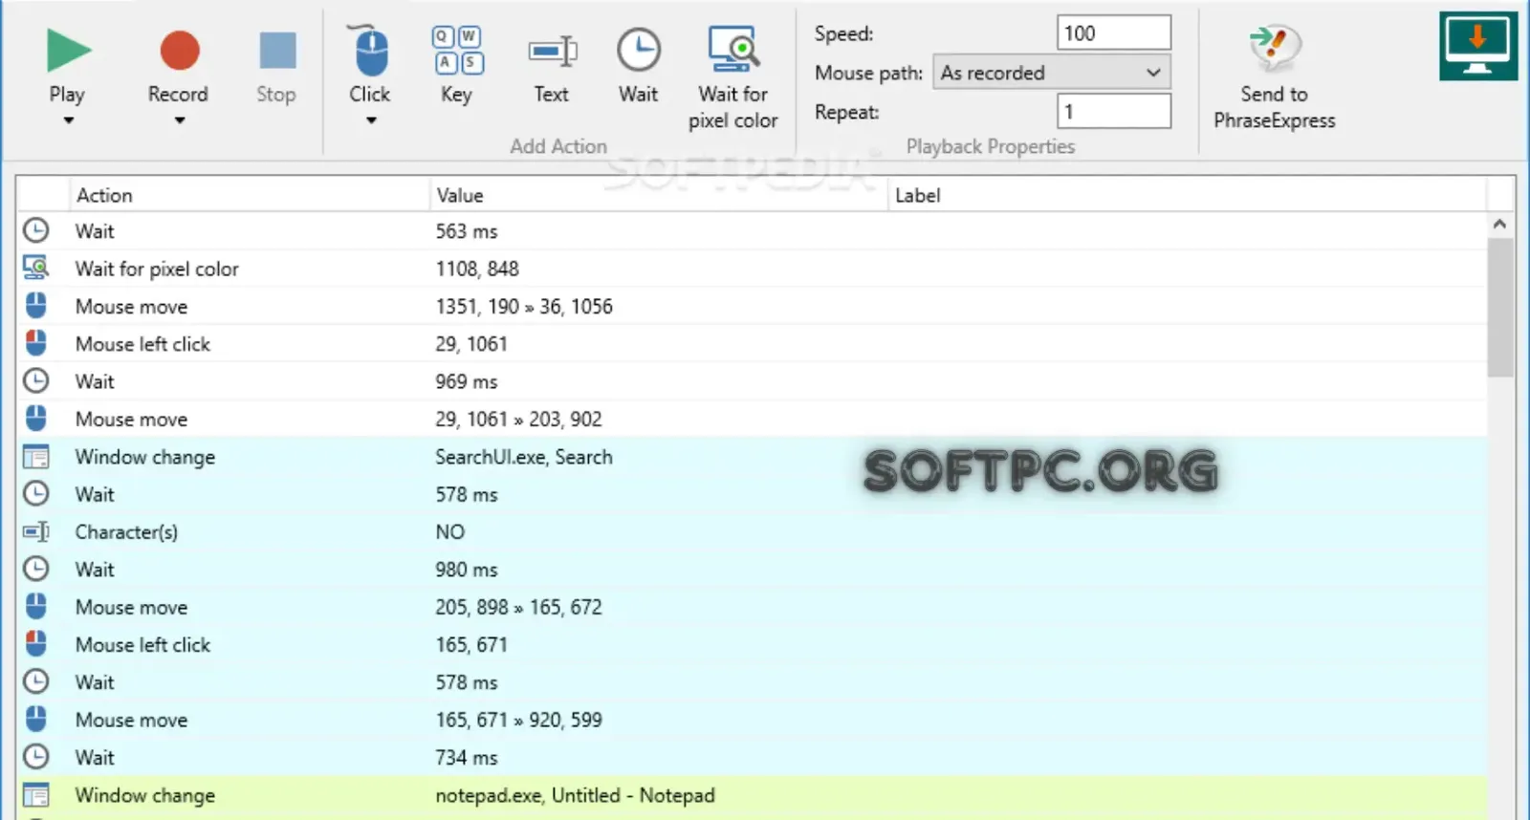Select 'notepad.exe, Untitled - Notepad' value
The width and height of the screenshot is (1530, 820).
click(576, 795)
